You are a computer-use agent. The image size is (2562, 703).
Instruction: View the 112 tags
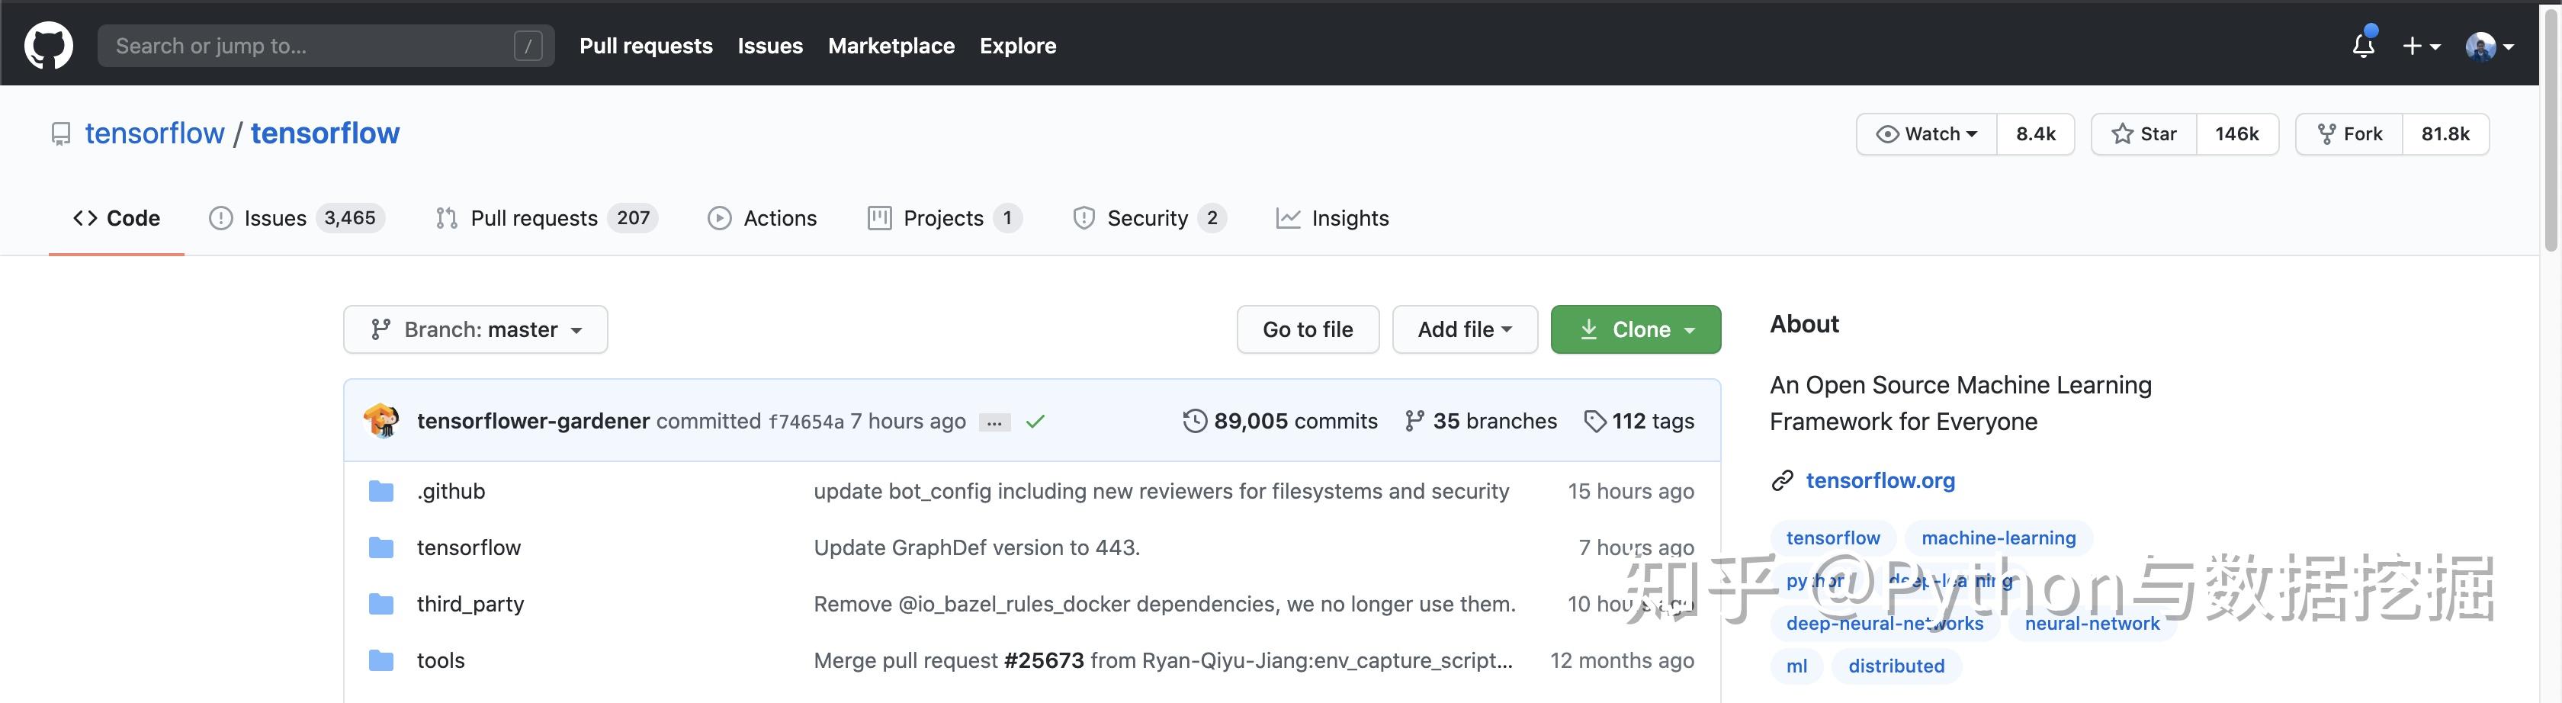1639,421
